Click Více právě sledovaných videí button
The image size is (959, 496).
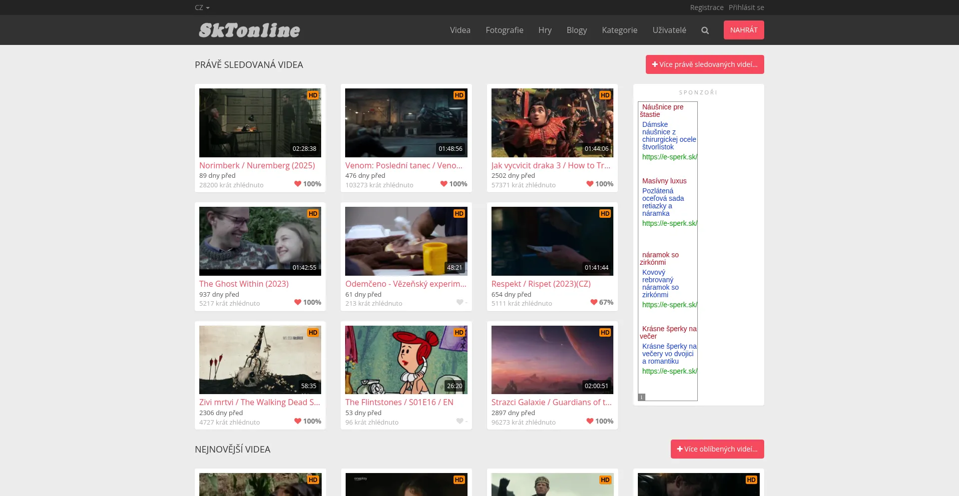coord(705,64)
